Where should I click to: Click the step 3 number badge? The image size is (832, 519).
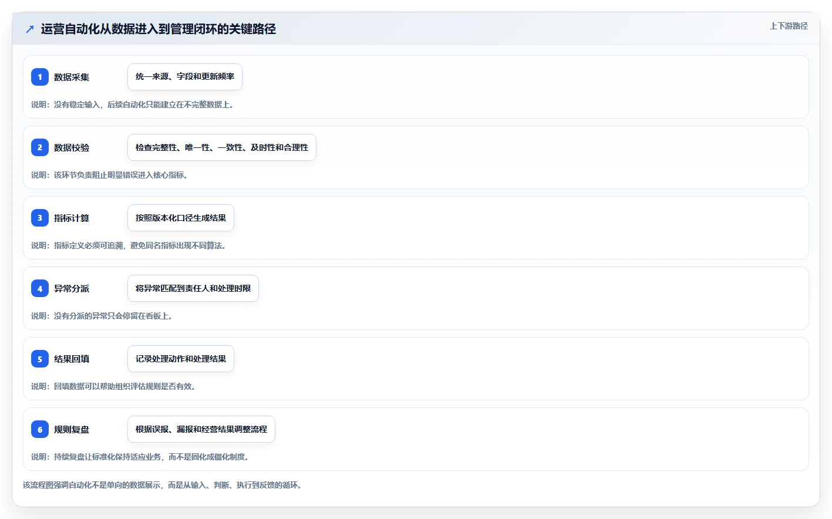tap(40, 218)
